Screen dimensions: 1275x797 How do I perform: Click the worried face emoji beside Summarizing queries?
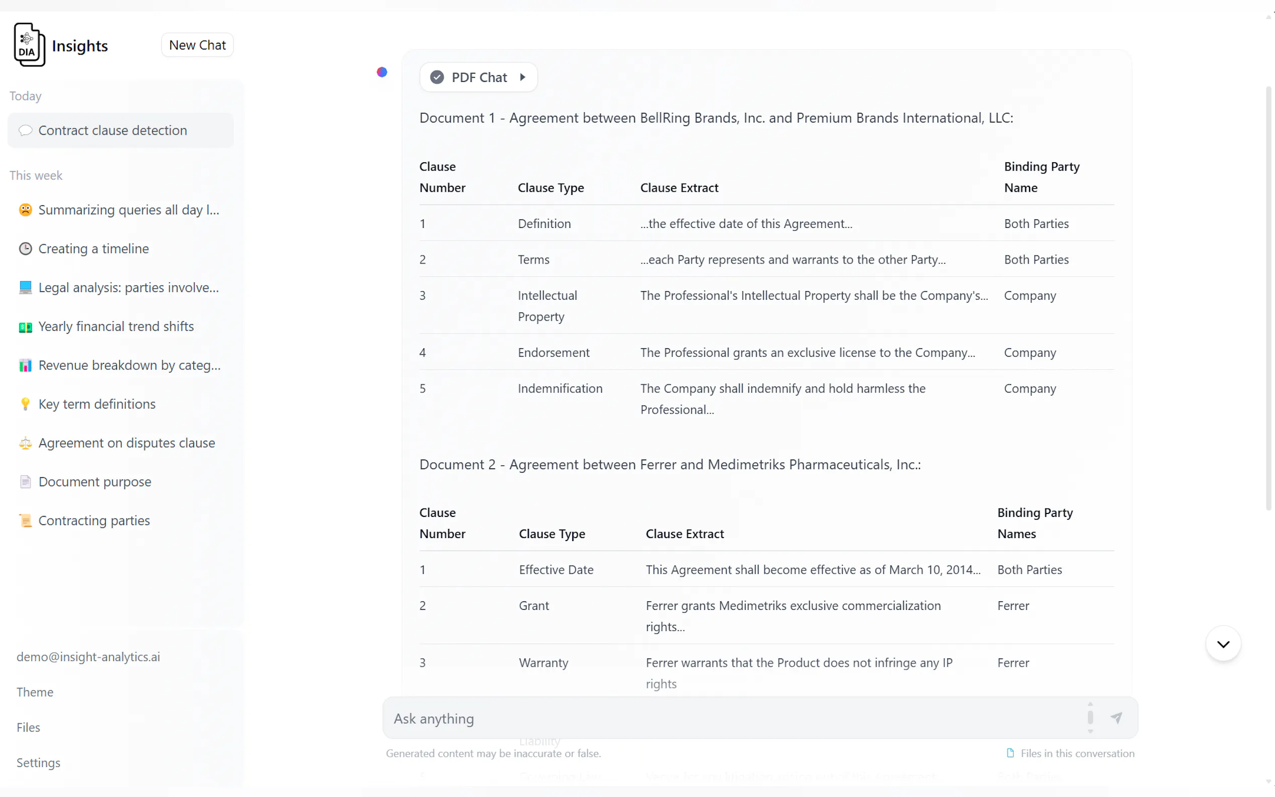click(x=25, y=210)
